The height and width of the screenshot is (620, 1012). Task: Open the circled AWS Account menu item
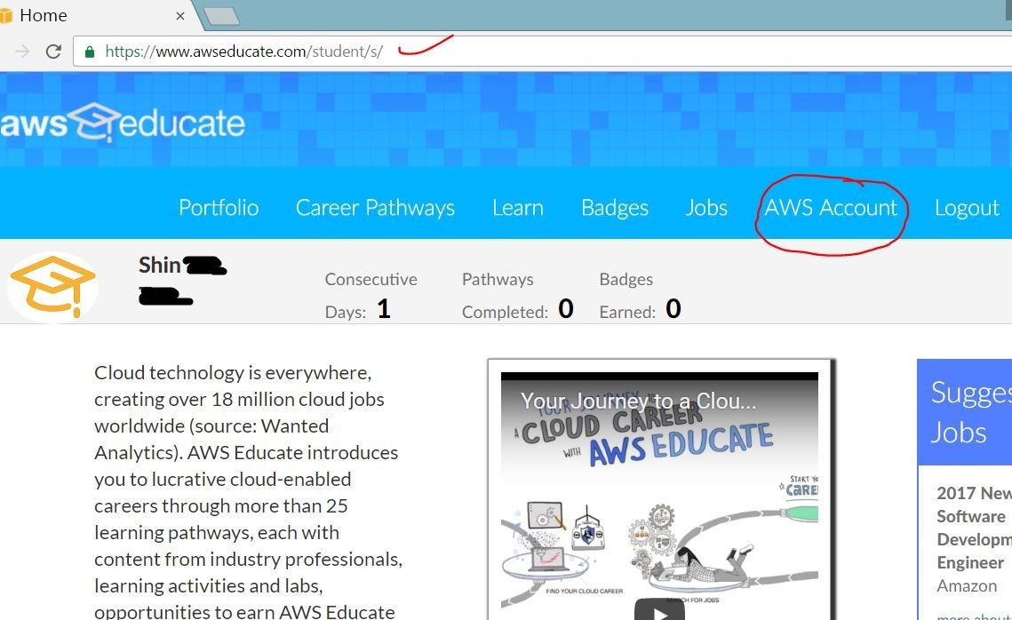(830, 207)
